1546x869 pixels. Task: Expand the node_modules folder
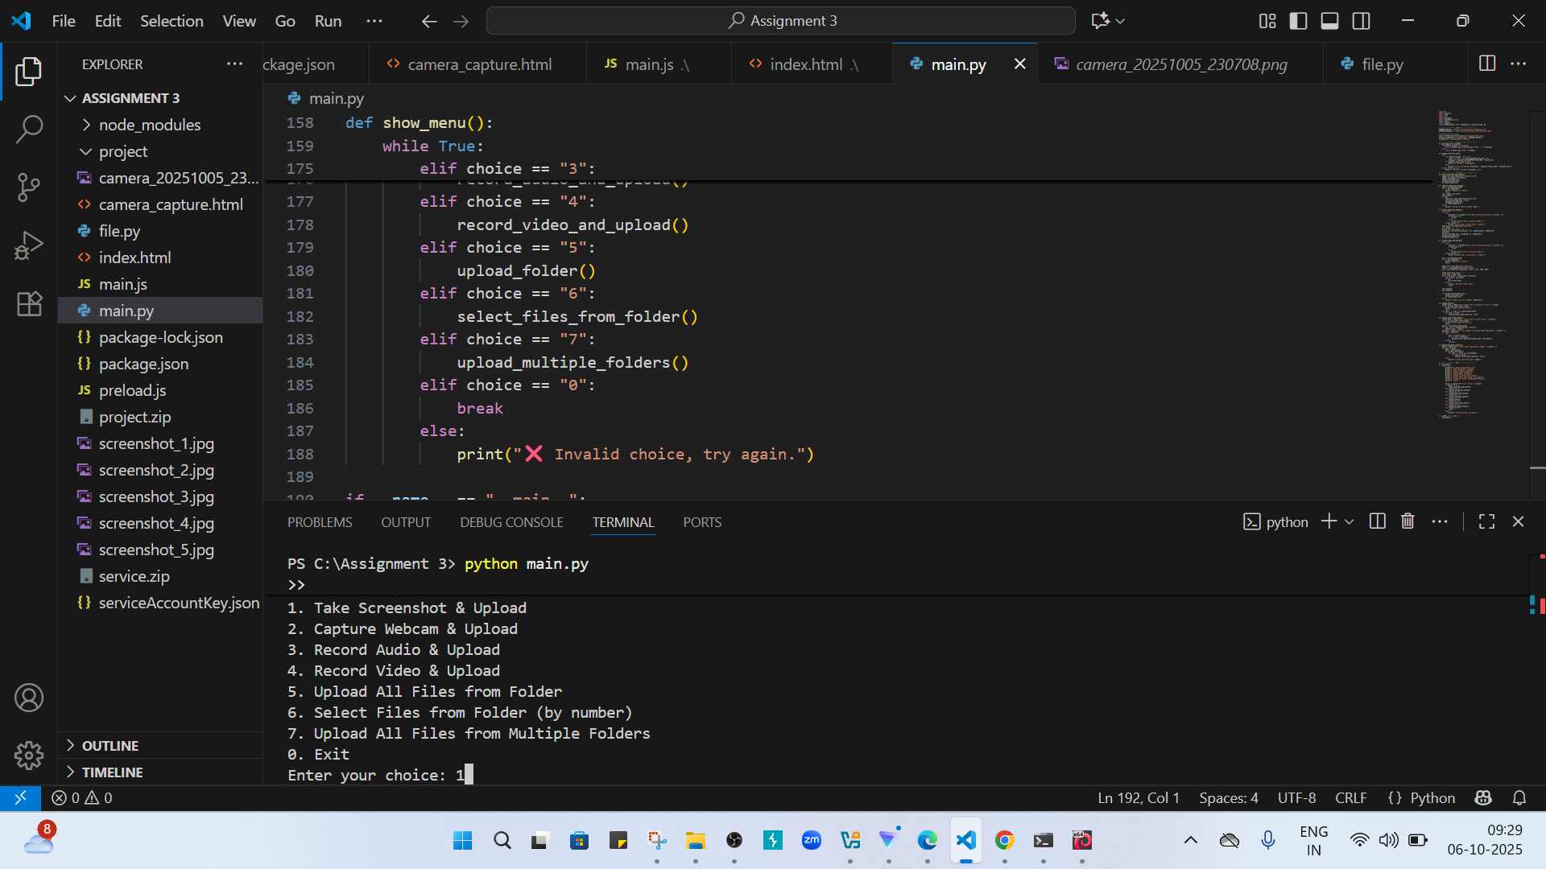pos(149,125)
